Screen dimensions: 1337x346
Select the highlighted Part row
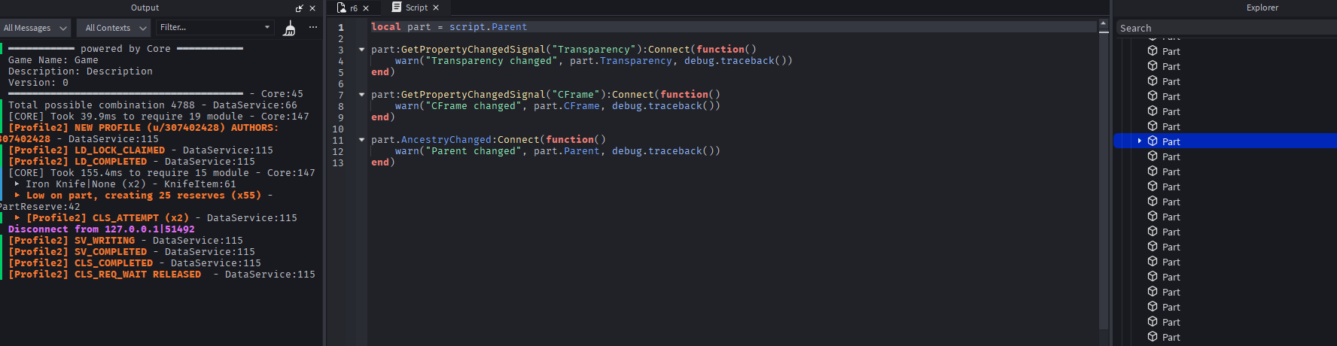[x=1226, y=141]
